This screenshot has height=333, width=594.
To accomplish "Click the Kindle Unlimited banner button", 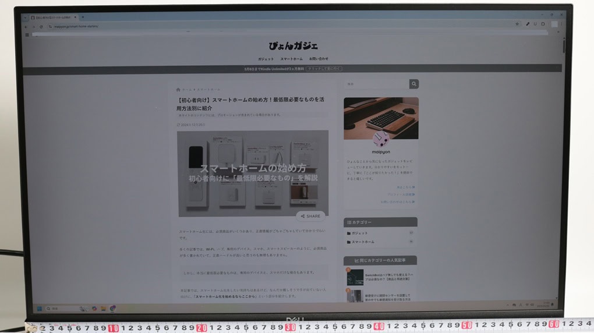I will click(x=324, y=69).
